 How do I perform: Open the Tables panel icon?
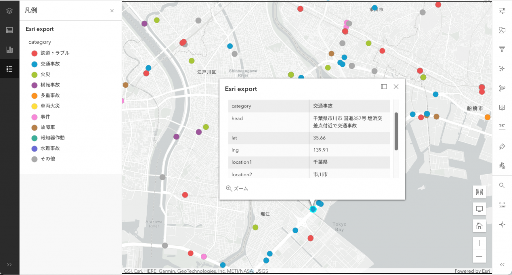(x=9, y=30)
